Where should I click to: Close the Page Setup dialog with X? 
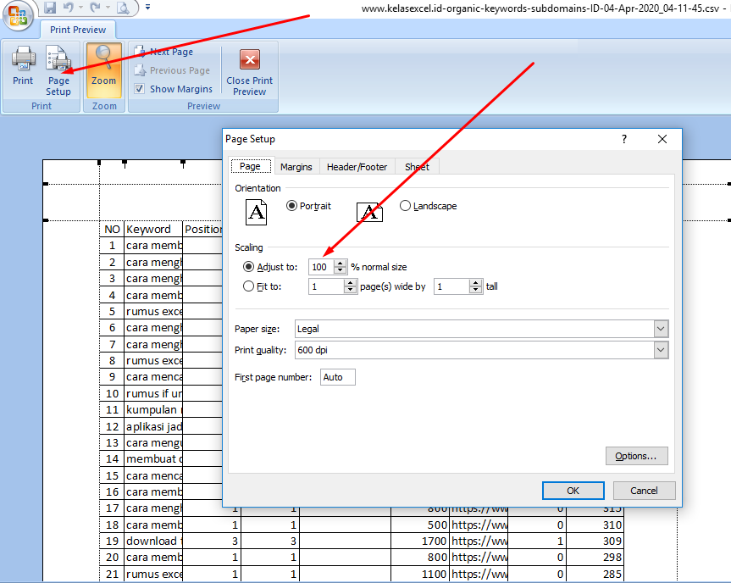pos(662,139)
